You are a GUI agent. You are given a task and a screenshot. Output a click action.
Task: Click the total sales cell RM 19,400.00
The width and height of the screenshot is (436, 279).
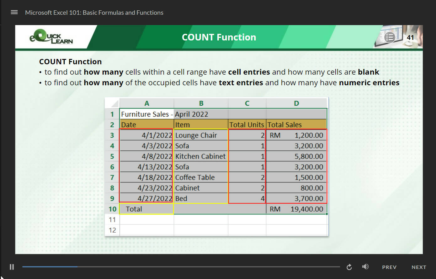click(296, 209)
